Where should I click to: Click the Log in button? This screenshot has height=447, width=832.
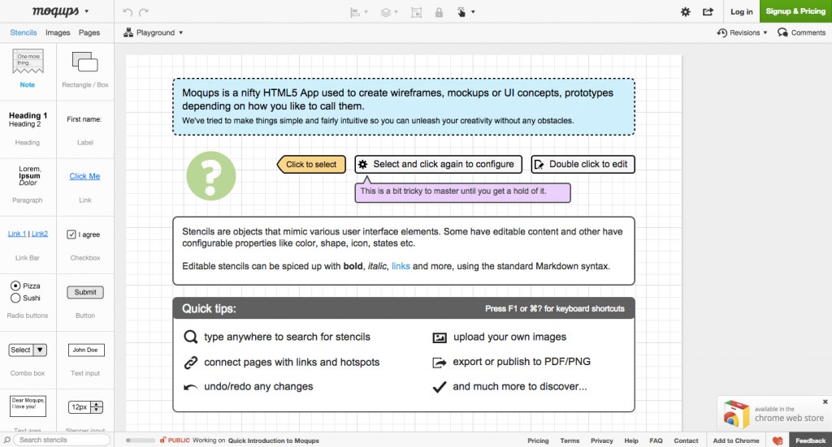[x=741, y=11]
